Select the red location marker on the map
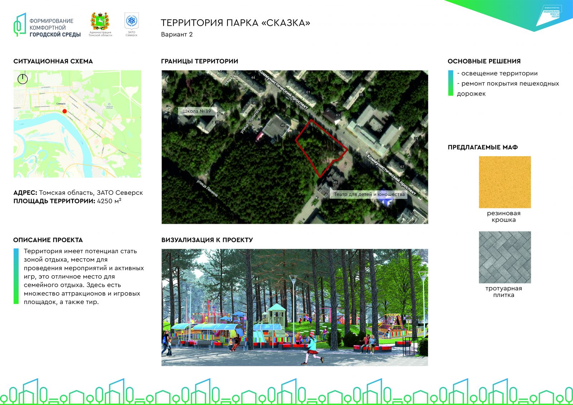The height and width of the screenshot is (405, 573). (x=64, y=111)
